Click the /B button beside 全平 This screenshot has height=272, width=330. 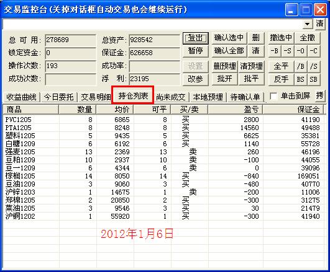coord(301,66)
